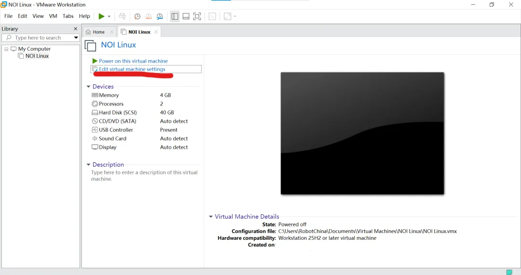Close the NOI Linux tab

click(x=156, y=32)
